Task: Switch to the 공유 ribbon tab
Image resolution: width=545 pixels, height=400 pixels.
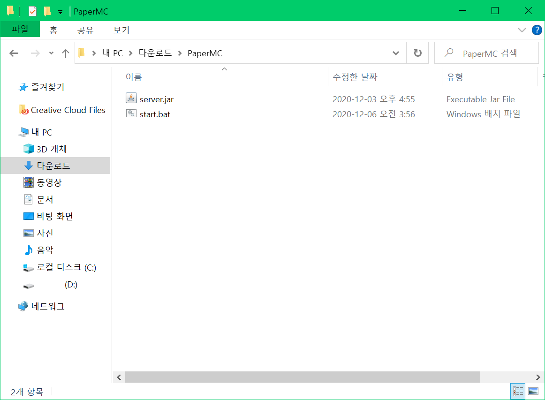Action: [x=85, y=30]
